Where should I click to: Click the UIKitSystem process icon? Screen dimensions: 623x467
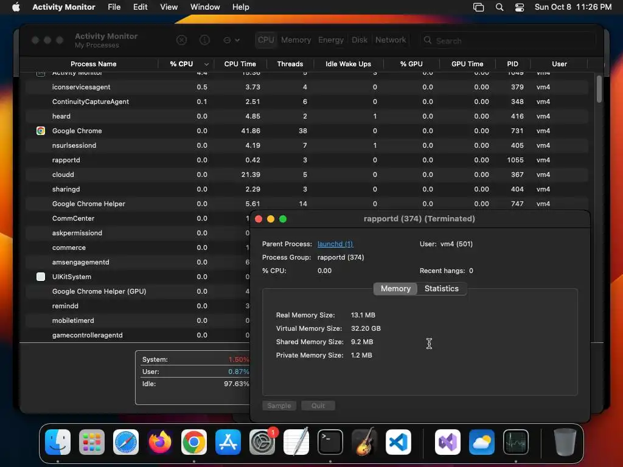[41, 277]
